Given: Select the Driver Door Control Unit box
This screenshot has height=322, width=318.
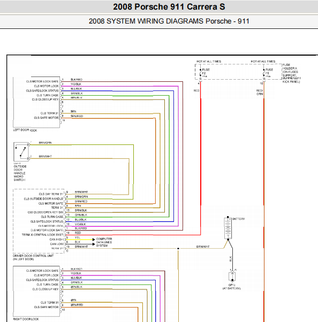Looking at the screenshot, I should point(39,221).
